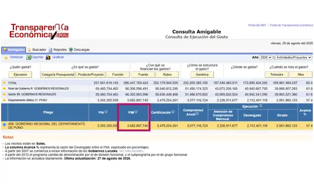Click the PIM column help icon
This screenshot has width=314, height=184.
136,112
